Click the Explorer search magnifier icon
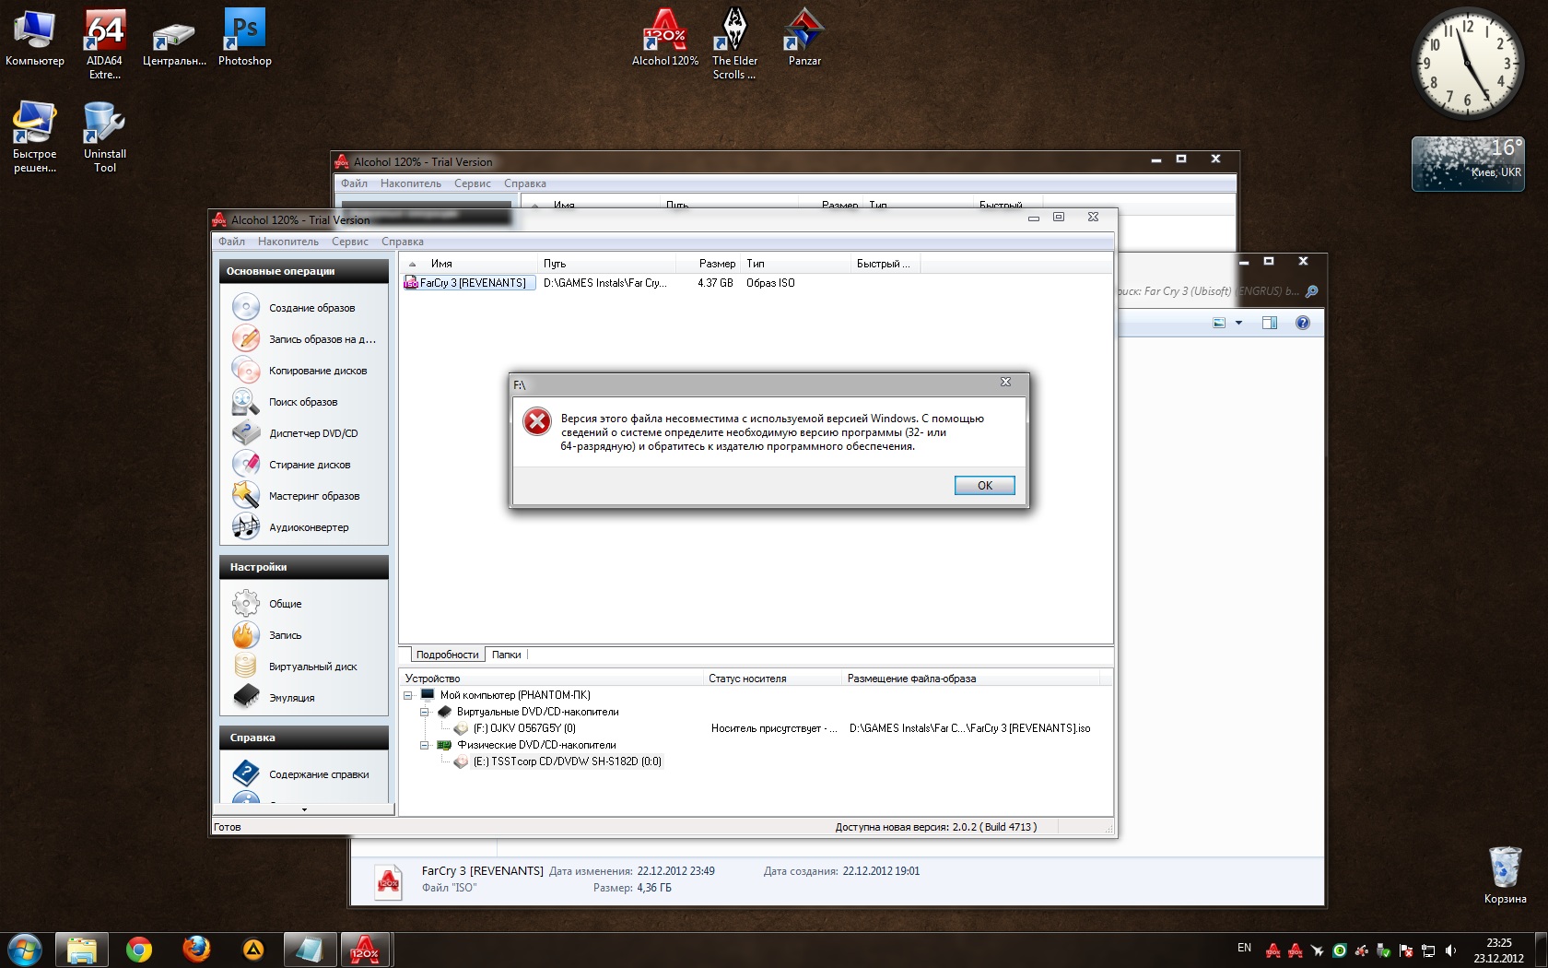The image size is (1548, 968). click(1311, 291)
